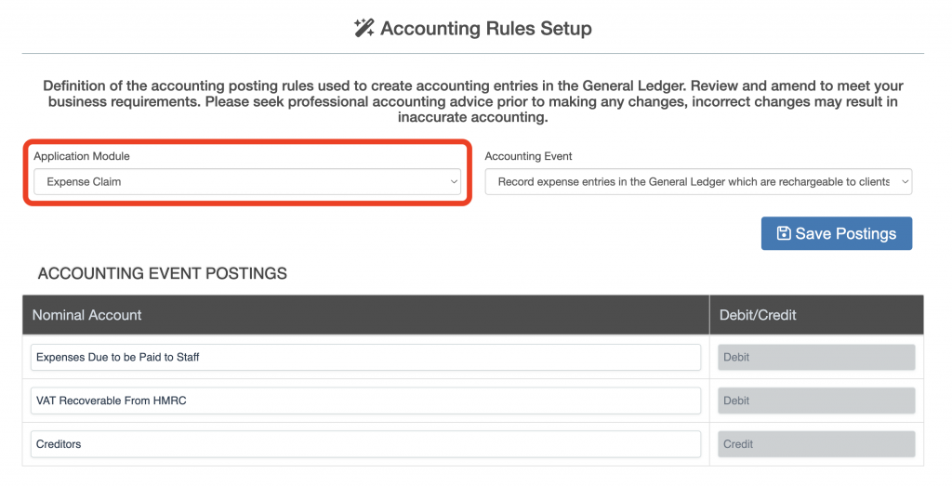Click the Application Module label

(x=82, y=156)
